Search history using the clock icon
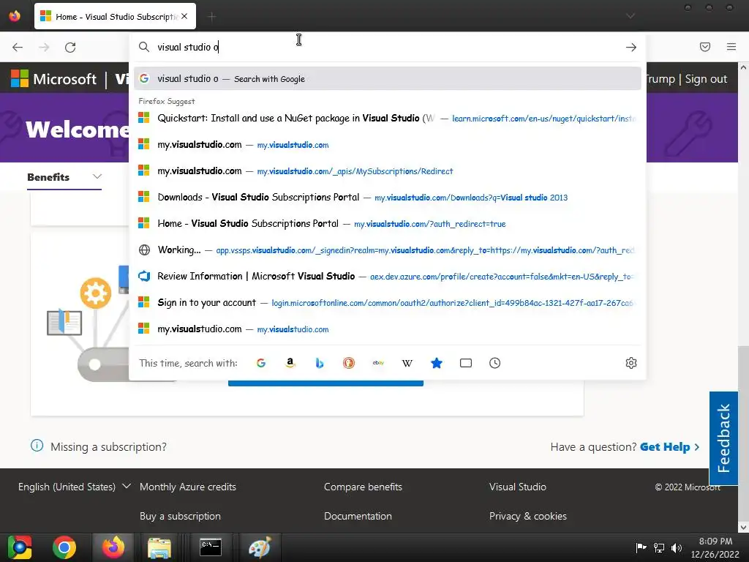This screenshot has width=749, height=562. 495,363
